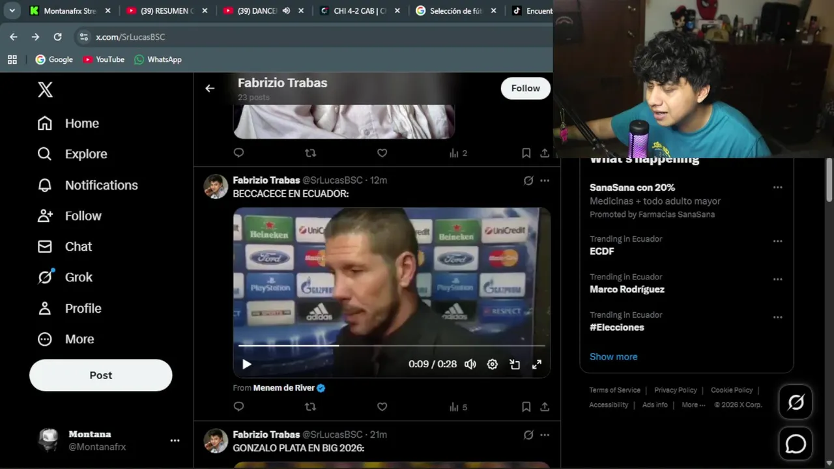The height and width of the screenshot is (469, 834).
Task: Open More options in sidebar
Action: (66, 339)
